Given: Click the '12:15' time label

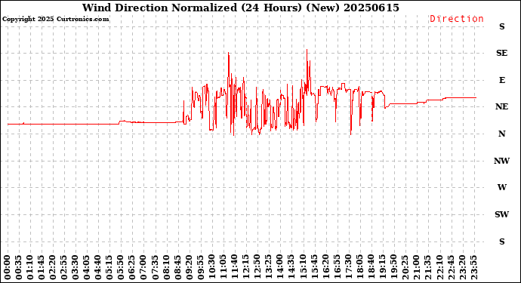Looking at the screenshot, I should 245,267.
